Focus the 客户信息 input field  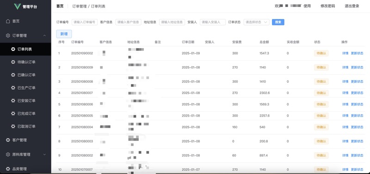click(128, 22)
